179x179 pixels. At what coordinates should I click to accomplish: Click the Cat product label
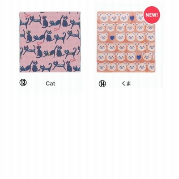(51, 84)
